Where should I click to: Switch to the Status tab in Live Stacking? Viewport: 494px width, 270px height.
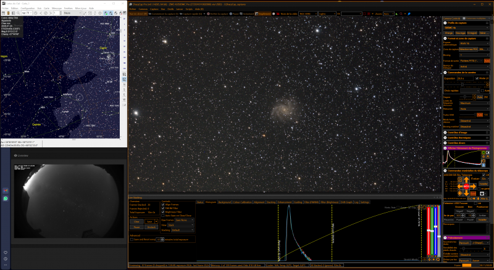click(200, 202)
